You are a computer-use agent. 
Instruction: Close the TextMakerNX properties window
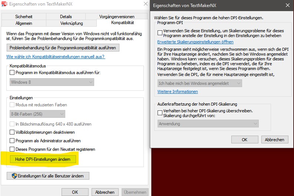[145, 4]
